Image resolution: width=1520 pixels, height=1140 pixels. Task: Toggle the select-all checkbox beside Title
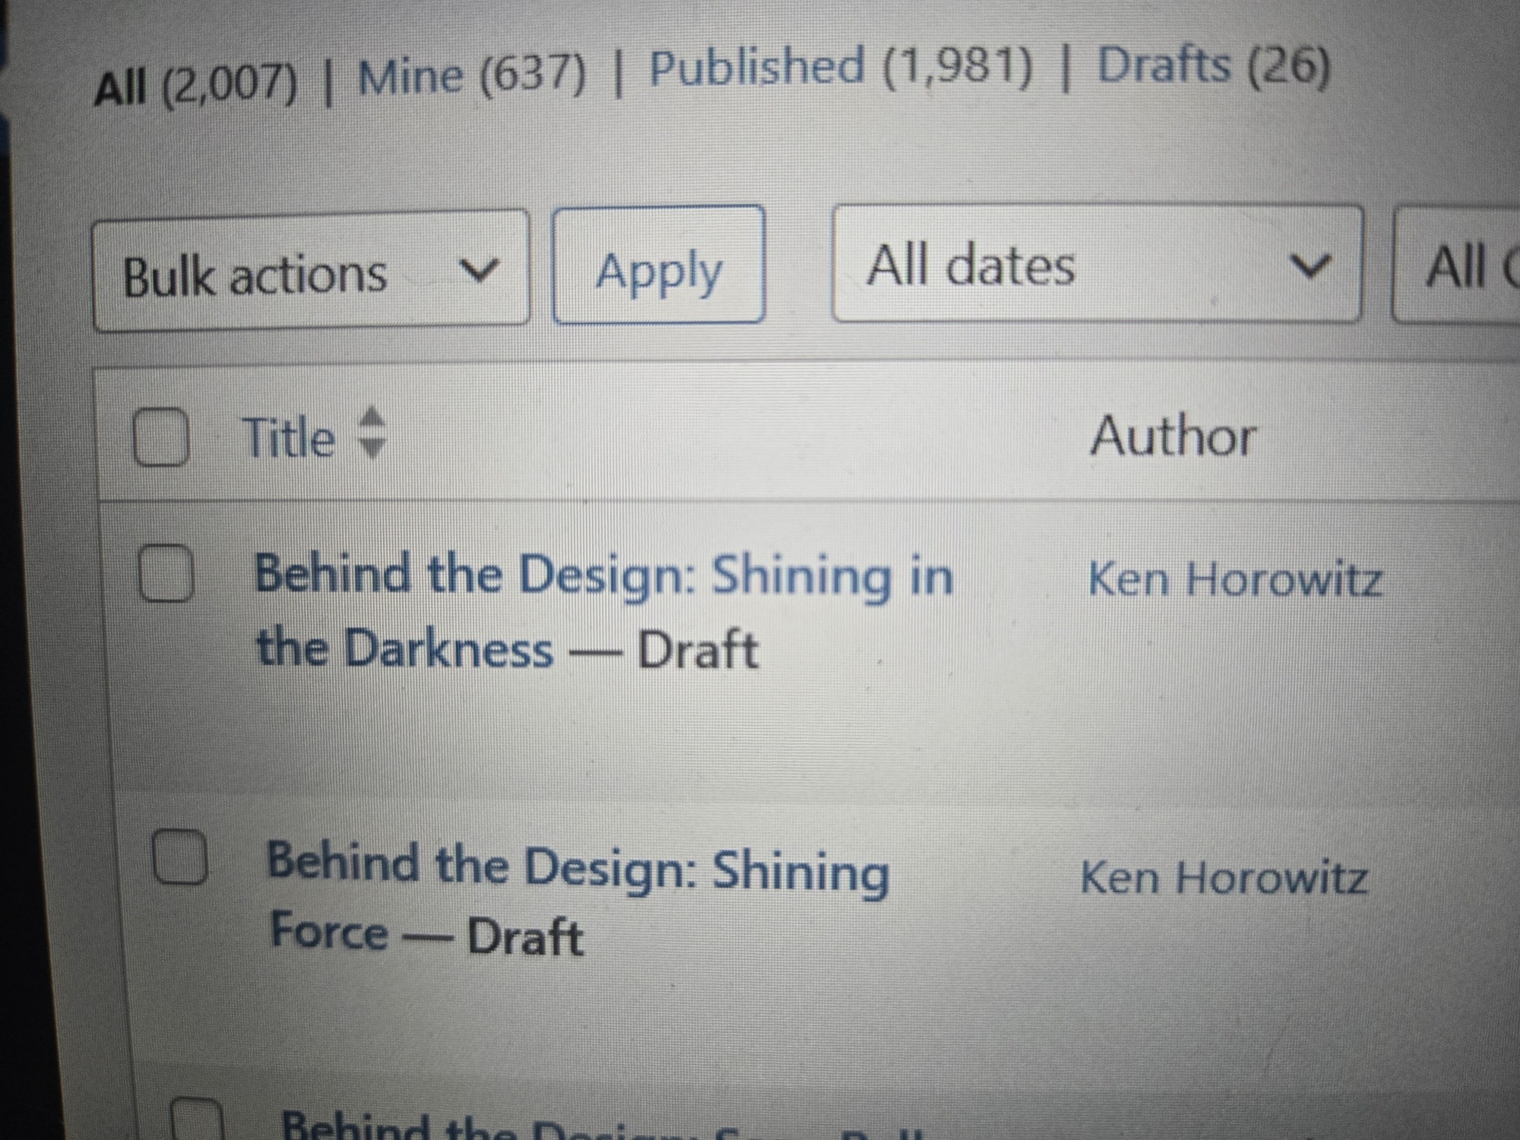(160, 437)
